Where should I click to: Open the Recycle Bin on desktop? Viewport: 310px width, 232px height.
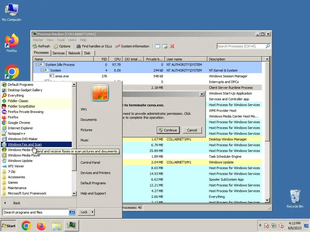pyautogui.click(x=295, y=198)
